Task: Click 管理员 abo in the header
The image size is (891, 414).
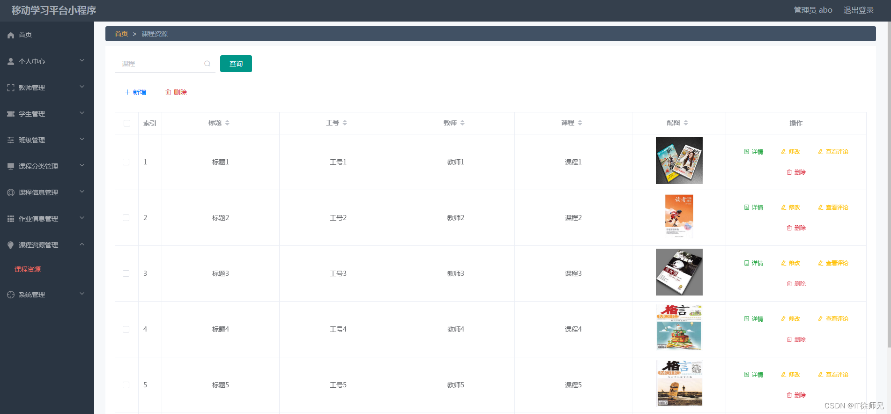Action: 813,10
